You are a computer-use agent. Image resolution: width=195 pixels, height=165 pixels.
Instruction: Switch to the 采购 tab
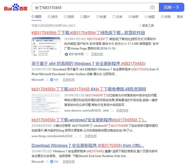point(166,17)
